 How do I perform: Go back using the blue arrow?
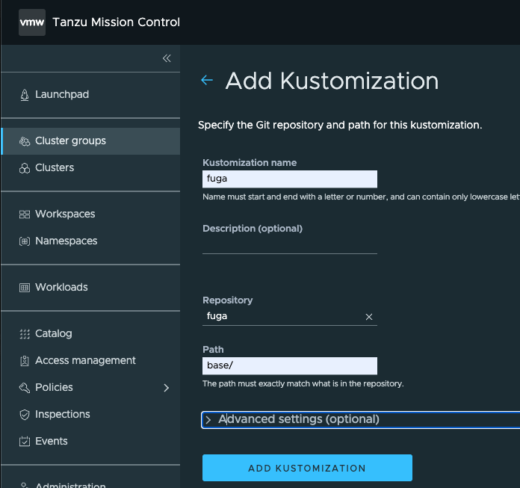click(207, 80)
